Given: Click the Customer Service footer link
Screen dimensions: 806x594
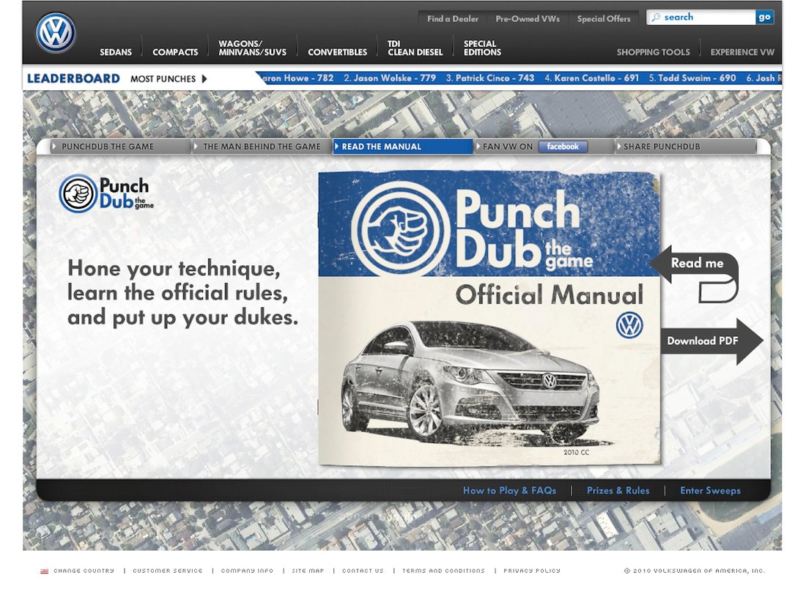Looking at the screenshot, I should click(x=168, y=571).
